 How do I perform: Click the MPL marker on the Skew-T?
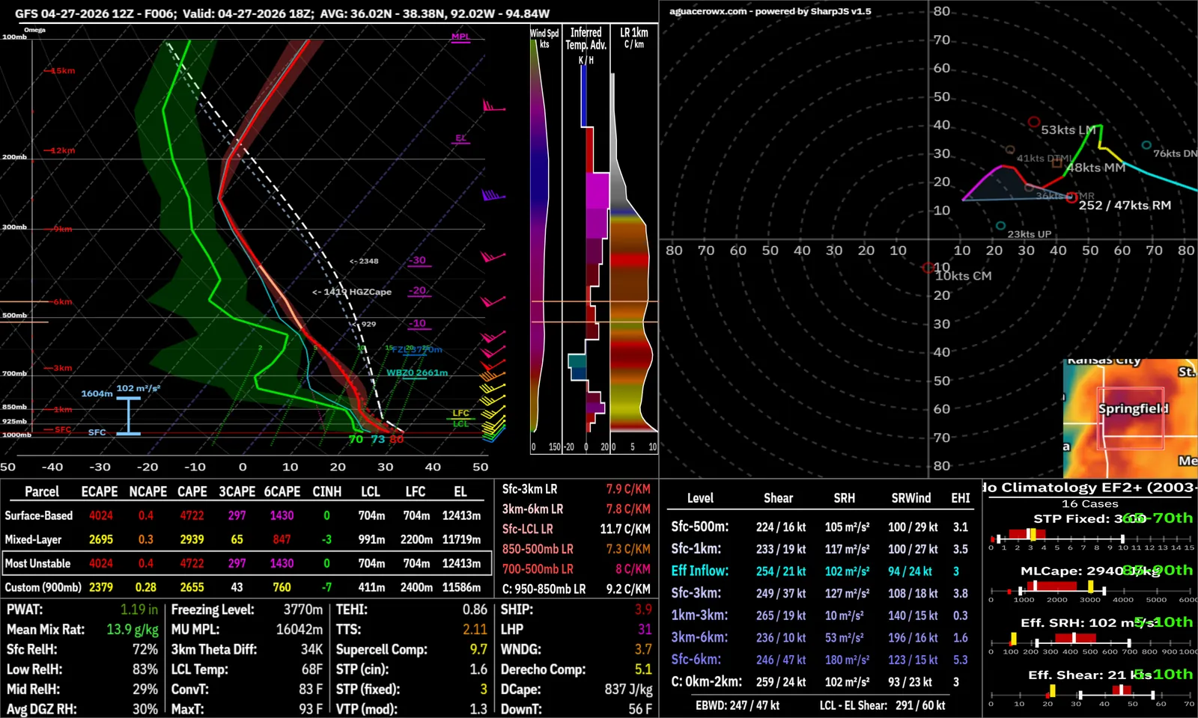tap(460, 37)
